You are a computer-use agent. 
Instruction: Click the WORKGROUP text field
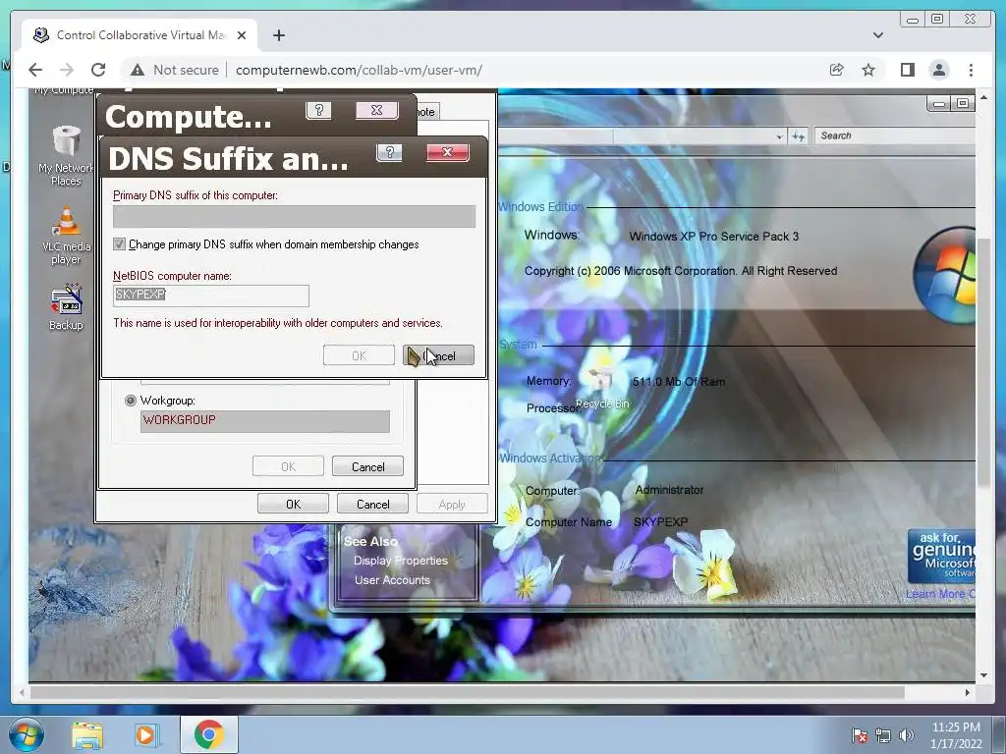click(x=265, y=420)
